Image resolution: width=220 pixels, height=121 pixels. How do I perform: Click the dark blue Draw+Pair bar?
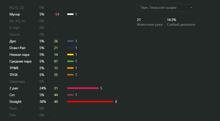pos(70,48)
